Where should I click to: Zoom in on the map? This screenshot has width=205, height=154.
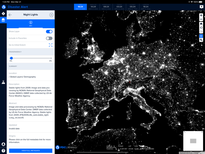pyautogui.click(x=201, y=15)
